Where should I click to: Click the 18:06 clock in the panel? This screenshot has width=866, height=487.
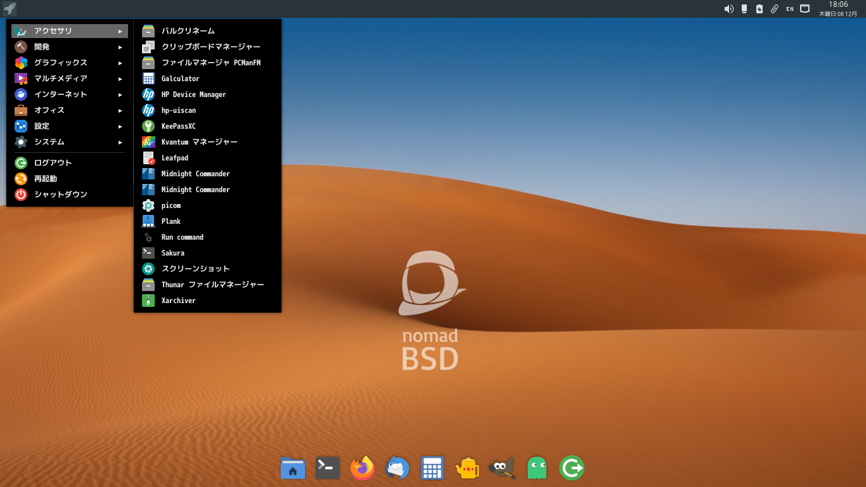838,4
